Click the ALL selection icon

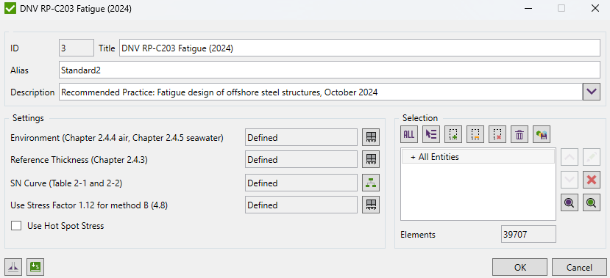pos(409,134)
